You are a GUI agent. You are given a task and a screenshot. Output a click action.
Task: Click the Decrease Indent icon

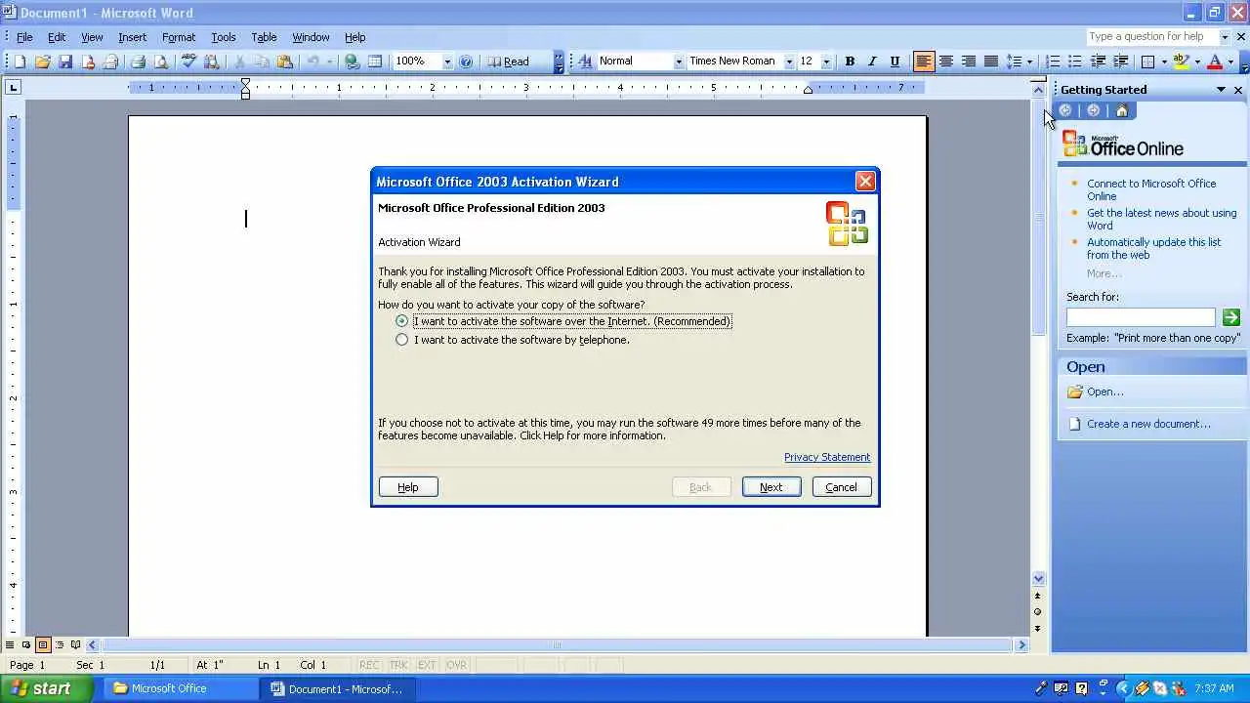[x=1098, y=62]
